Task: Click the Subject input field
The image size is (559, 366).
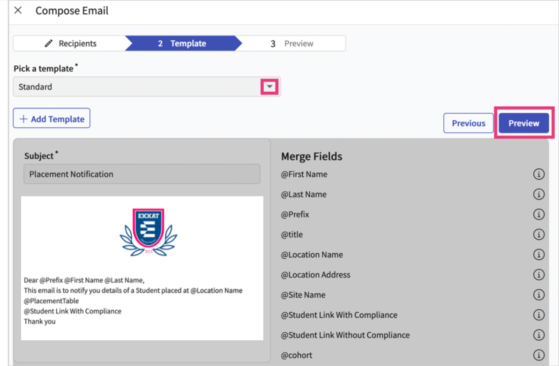Action: point(142,174)
